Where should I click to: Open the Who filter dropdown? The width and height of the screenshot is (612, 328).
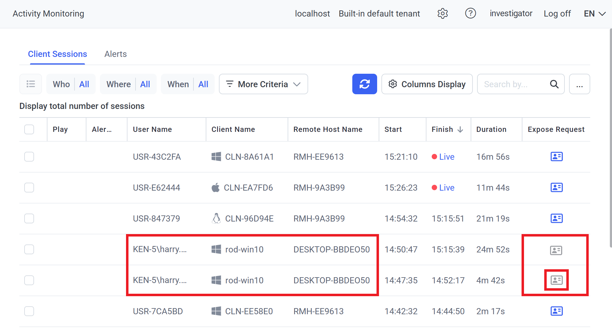coord(71,84)
